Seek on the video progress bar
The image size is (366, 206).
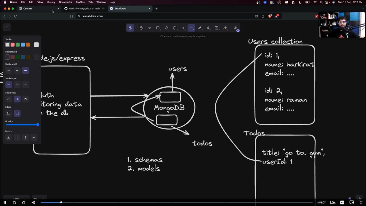(x=177, y=202)
